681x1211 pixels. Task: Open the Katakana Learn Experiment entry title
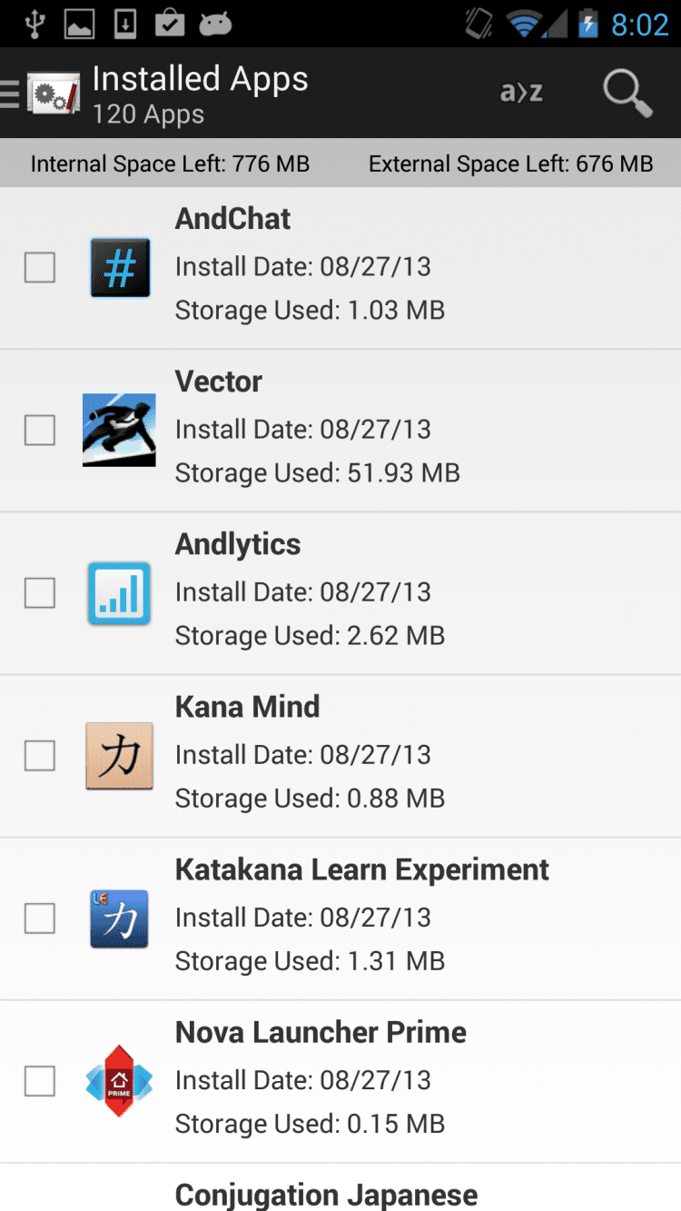[x=361, y=869]
